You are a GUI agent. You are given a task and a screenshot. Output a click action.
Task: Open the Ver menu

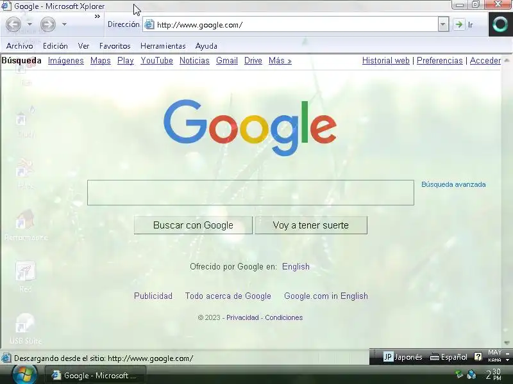tap(83, 46)
